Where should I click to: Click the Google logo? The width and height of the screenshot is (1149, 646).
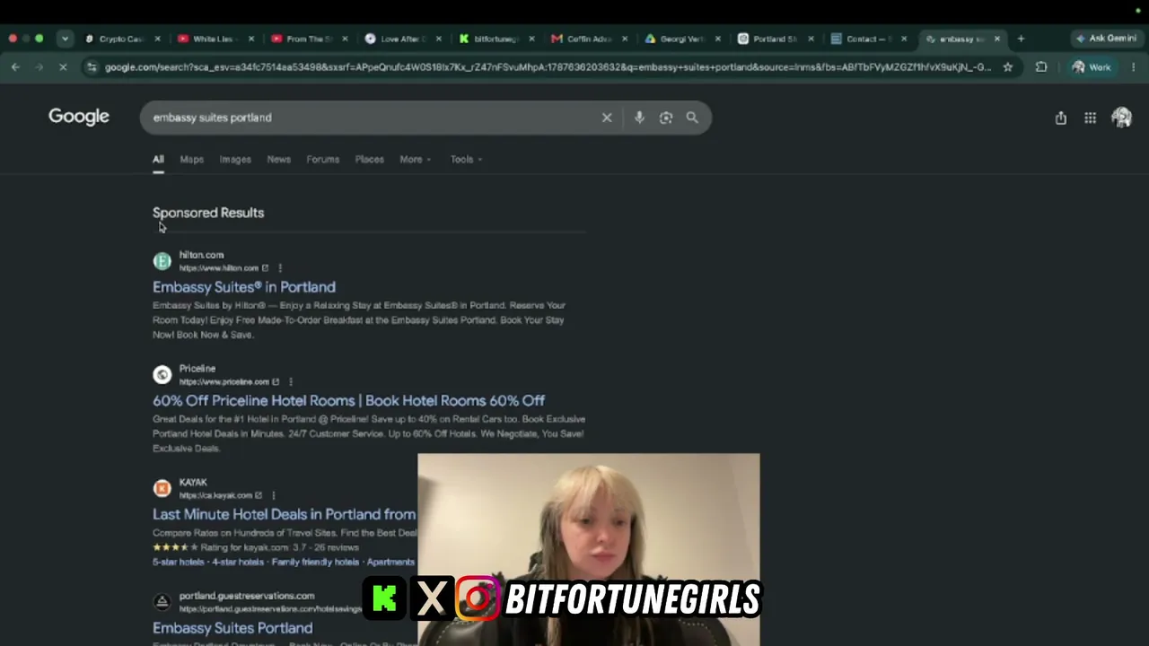coord(79,117)
